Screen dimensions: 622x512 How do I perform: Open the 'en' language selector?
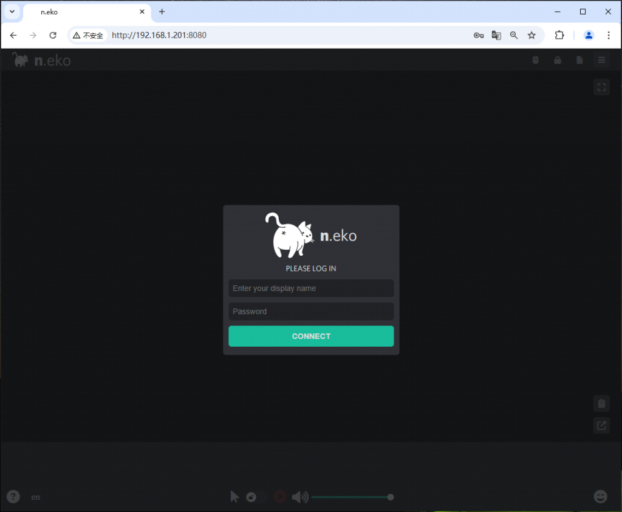click(36, 497)
